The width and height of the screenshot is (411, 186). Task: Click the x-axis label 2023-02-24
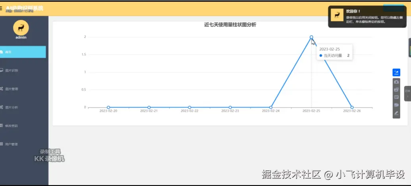271,111
